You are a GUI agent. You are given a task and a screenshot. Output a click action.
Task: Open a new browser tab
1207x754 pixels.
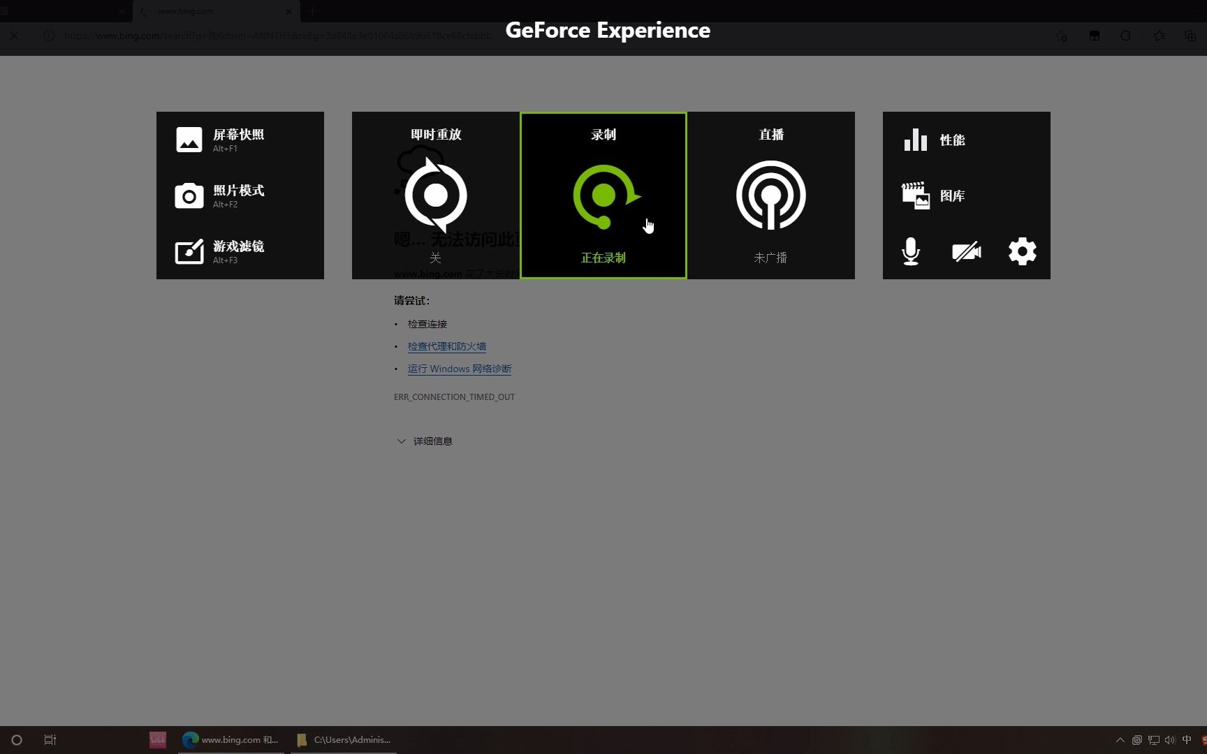point(312,11)
